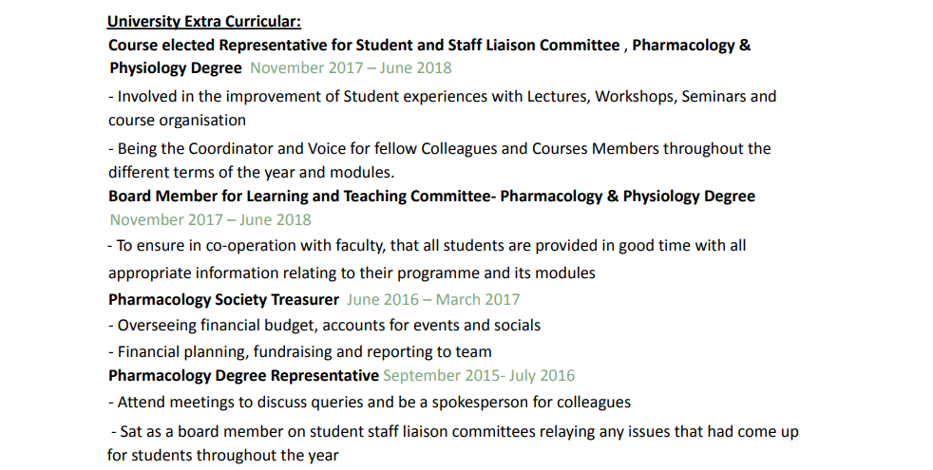This screenshot has width=933, height=470.
Task: Click the 'different terms of the year' line
Action: click(251, 172)
